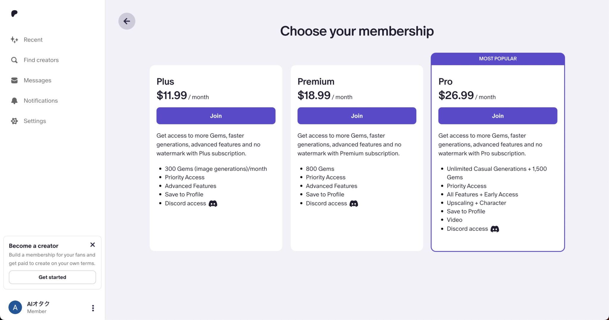Click the Find creators magnifier icon
The image size is (609, 320).
tap(14, 60)
